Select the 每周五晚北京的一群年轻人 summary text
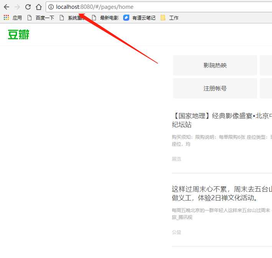The height and width of the screenshot is (258, 272). 221,214
